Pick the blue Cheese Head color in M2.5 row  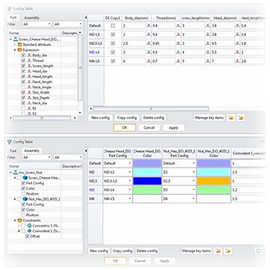[x=147, y=181]
